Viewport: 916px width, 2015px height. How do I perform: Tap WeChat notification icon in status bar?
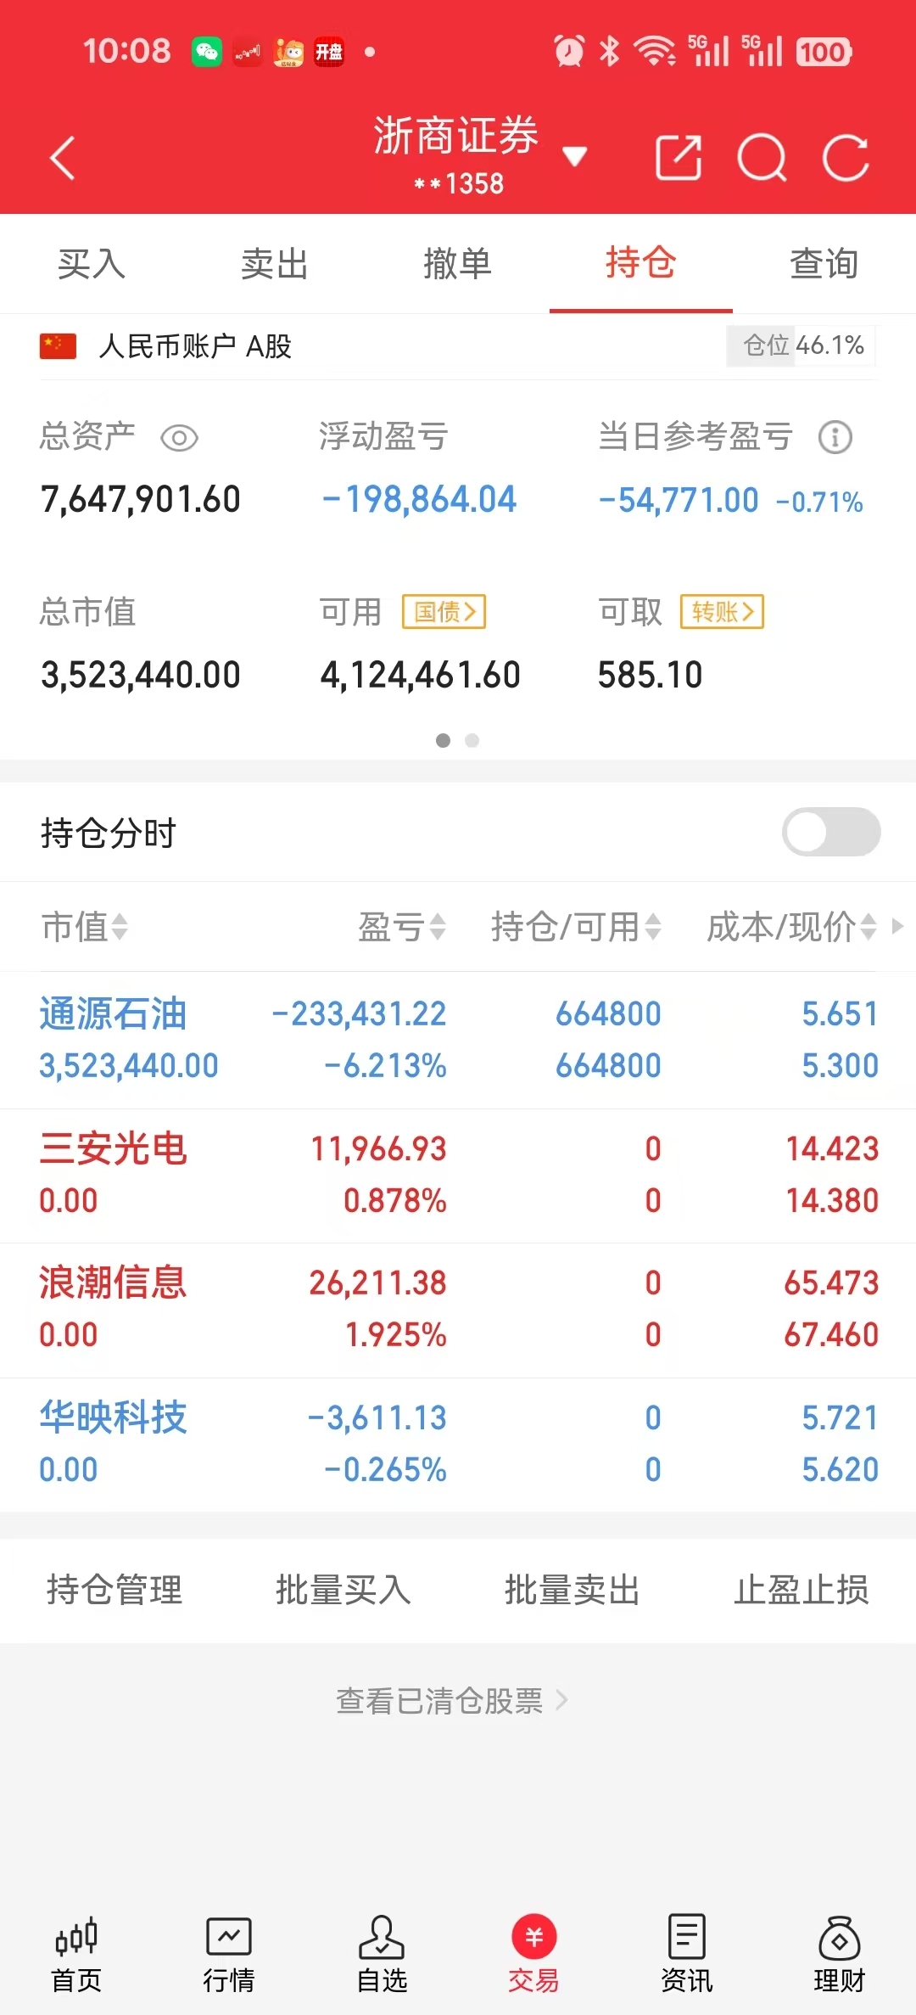pos(207,53)
